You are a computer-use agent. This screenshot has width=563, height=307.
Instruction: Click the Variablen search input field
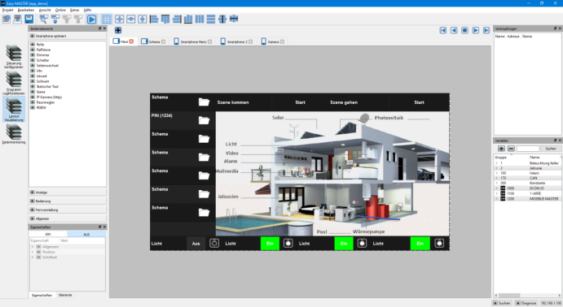pyautogui.click(x=528, y=149)
